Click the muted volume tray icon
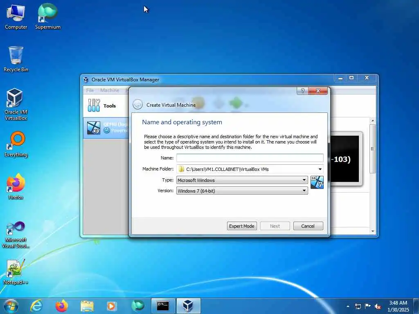The width and height of the screenshot is (419, 314). tap(378, 306)
